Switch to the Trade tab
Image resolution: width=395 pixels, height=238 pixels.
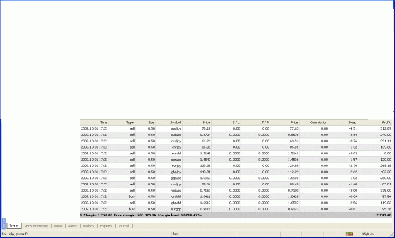14,225
